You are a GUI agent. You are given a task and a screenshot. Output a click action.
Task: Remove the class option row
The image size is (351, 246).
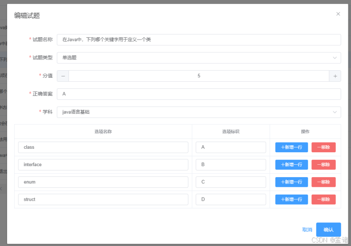pyautogui.click(x=323, y=147)
